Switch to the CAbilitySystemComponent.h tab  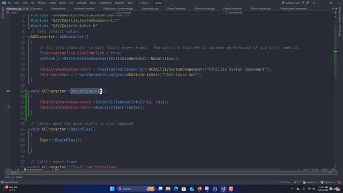293,9
